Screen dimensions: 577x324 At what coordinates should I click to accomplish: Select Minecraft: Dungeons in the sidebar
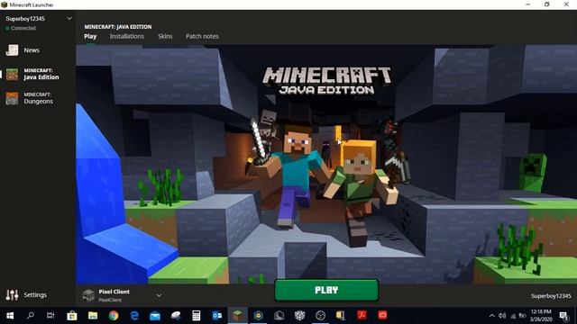[x=30, y=98]
